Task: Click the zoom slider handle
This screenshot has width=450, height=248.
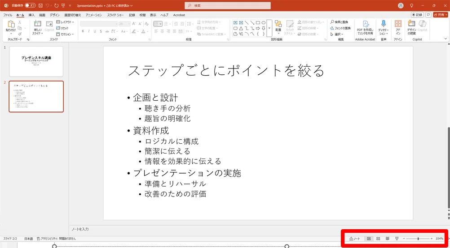Action: click(x=418, y=239)
